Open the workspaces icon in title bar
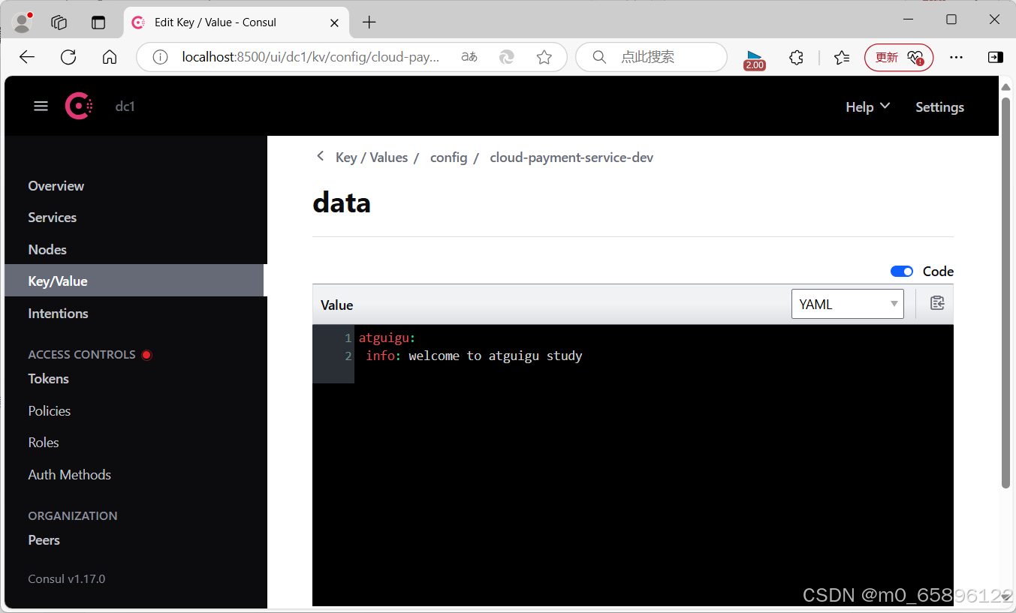The image size is (1016, 613). [x=59, y=23]
